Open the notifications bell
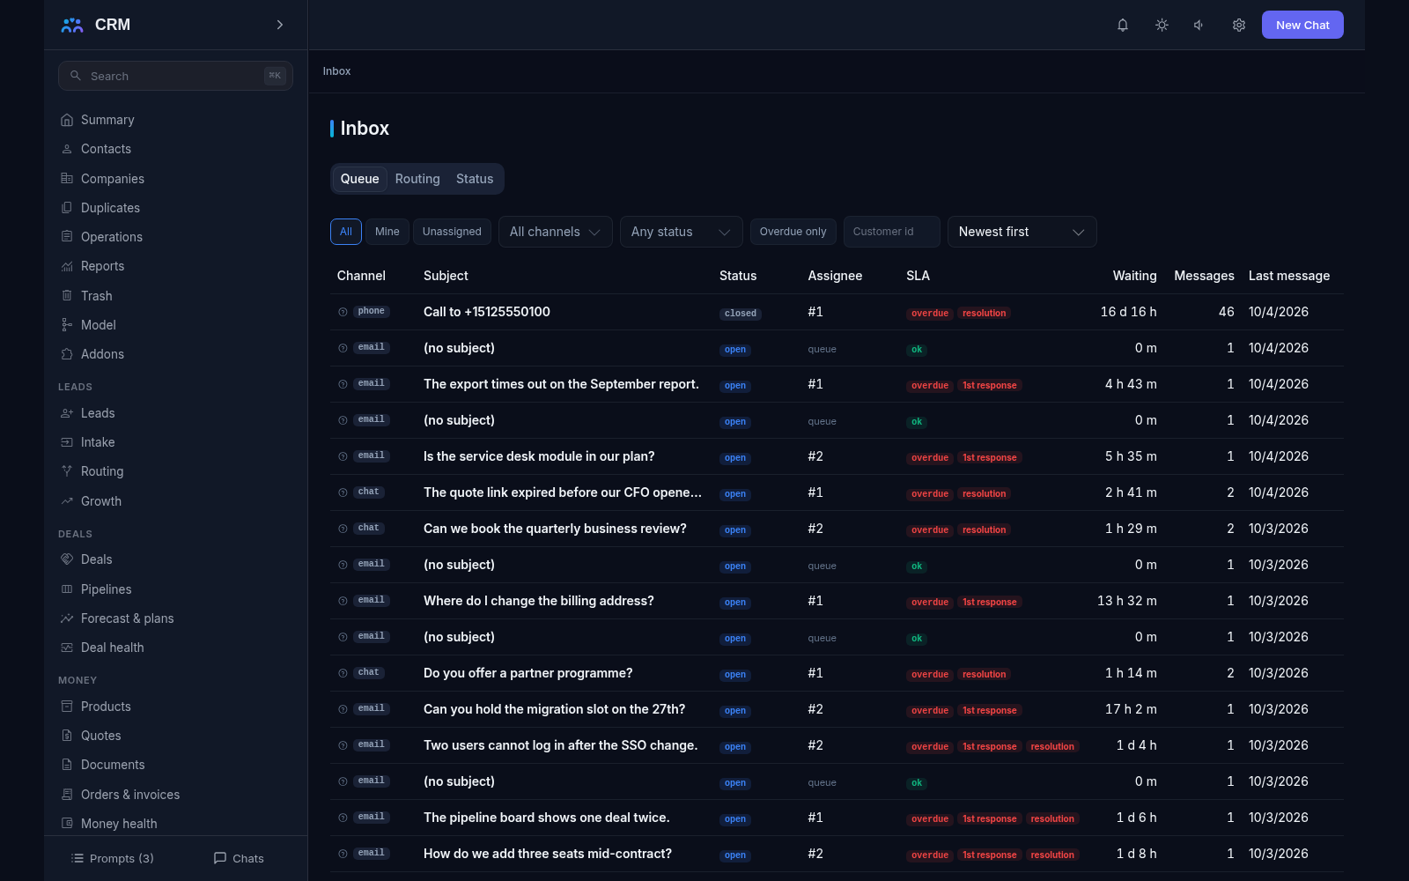 (1123, 25)
